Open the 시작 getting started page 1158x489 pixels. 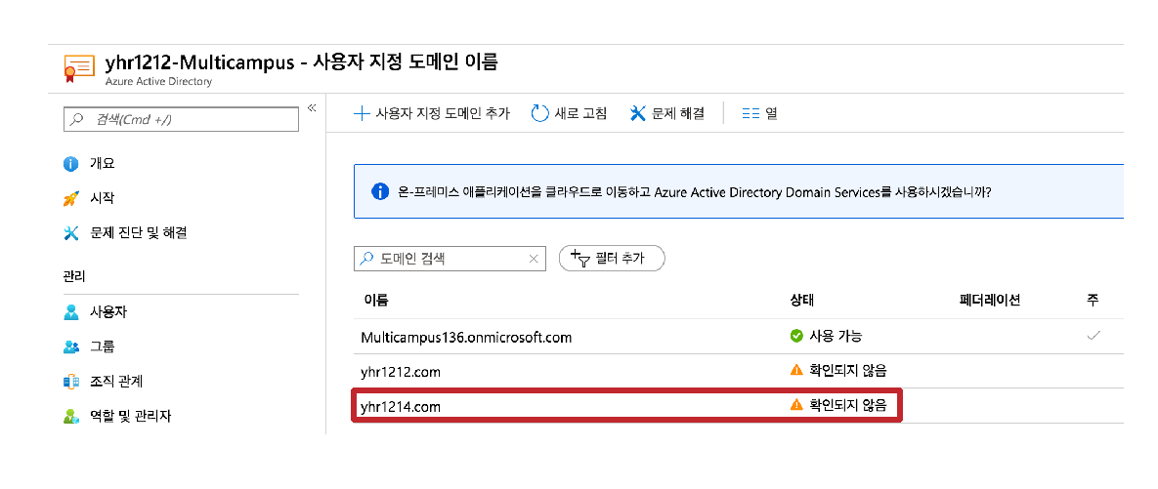coord(102,198)
